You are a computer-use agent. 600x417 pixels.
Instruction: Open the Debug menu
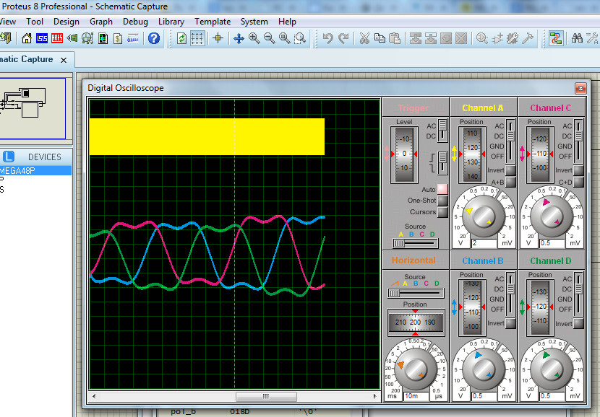pos(135,22)
